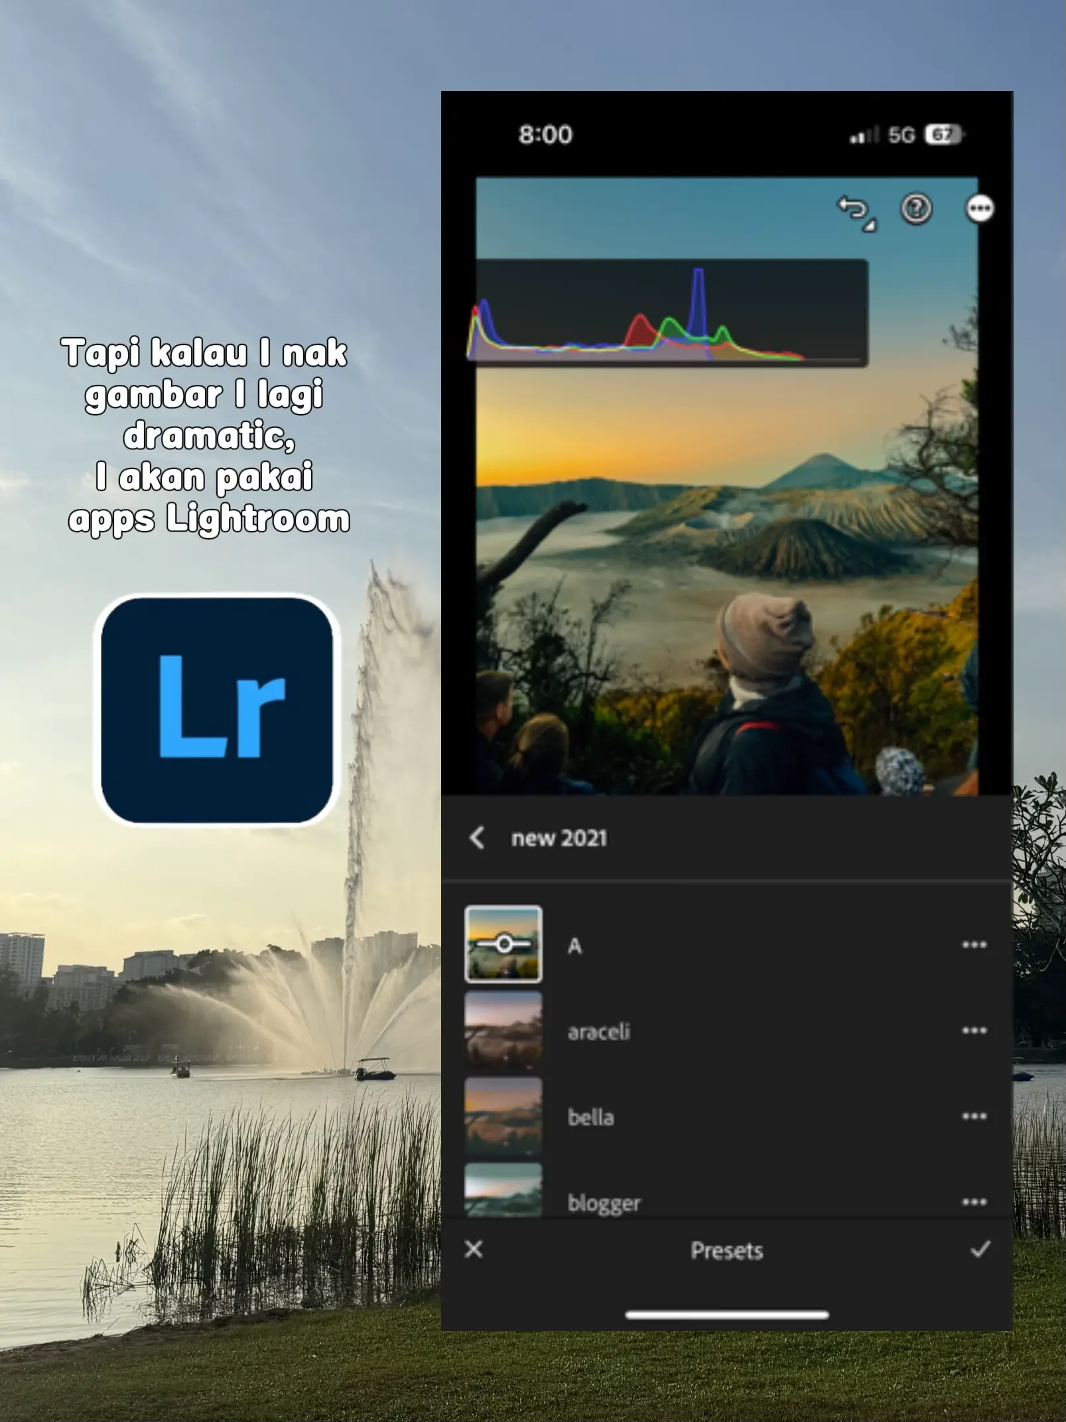This screenshot has width=1066, height=1422.
Task: Select the blogger preset thumbnail
Action: tap(503, 1192)
